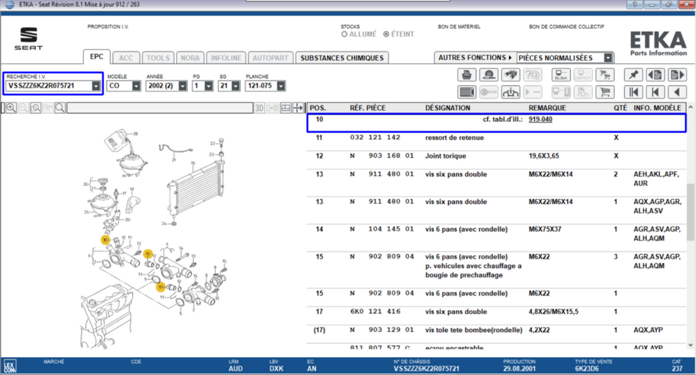Click the RÉF. PIÈCE column header
The image size is (696, 375).
click(368, 108)
